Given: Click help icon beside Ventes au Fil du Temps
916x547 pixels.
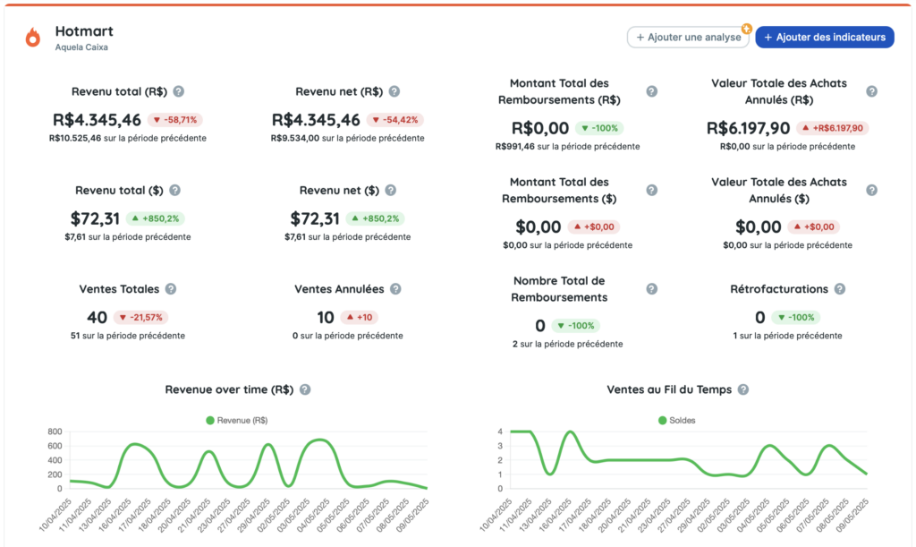Looking at the screenshot, I should (742, 389).
